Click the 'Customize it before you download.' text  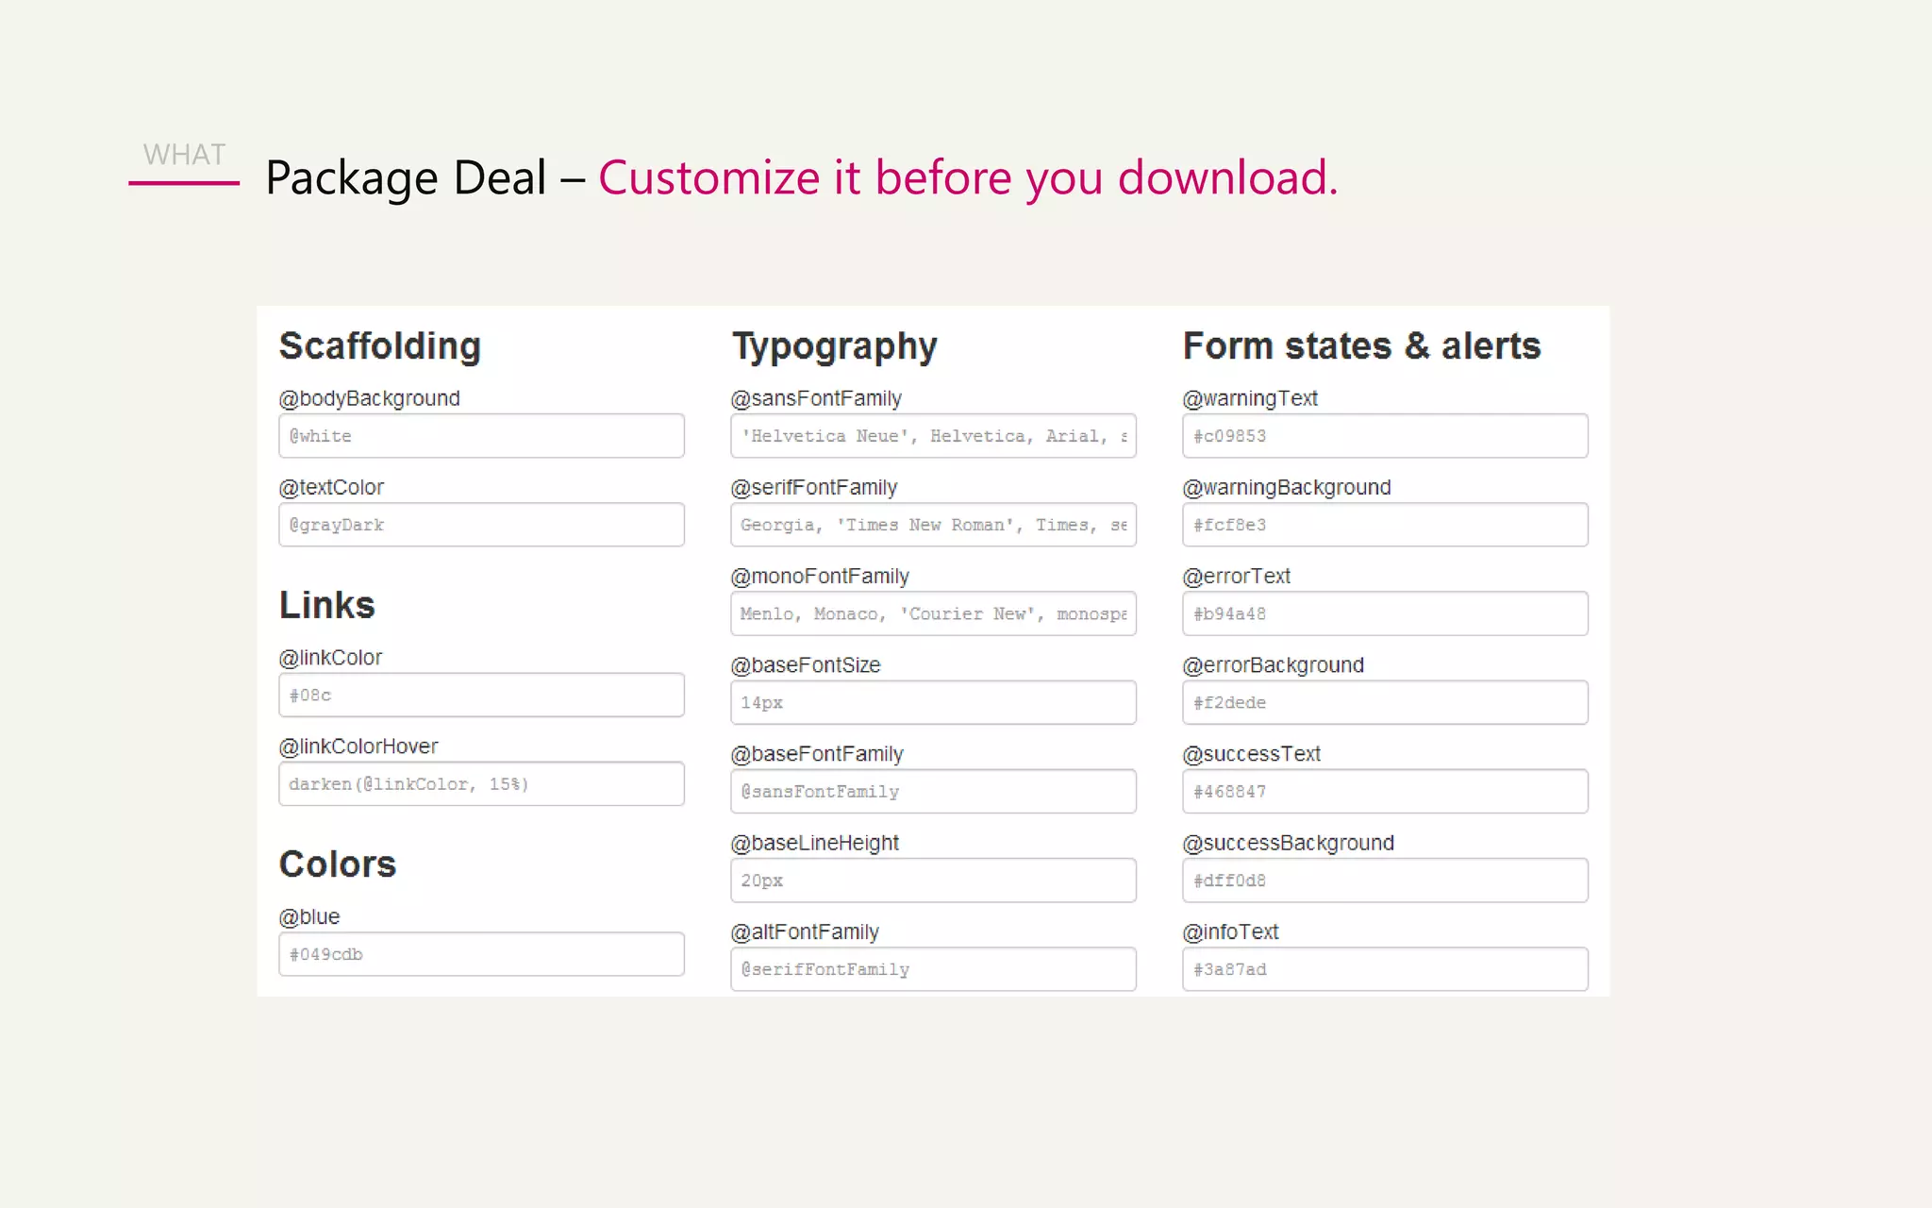point(969,177)
